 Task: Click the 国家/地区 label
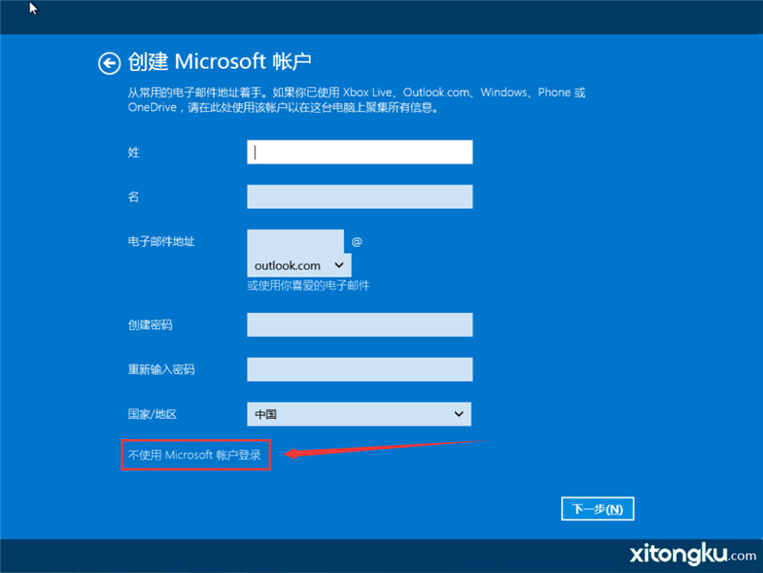tap(153, 414)
